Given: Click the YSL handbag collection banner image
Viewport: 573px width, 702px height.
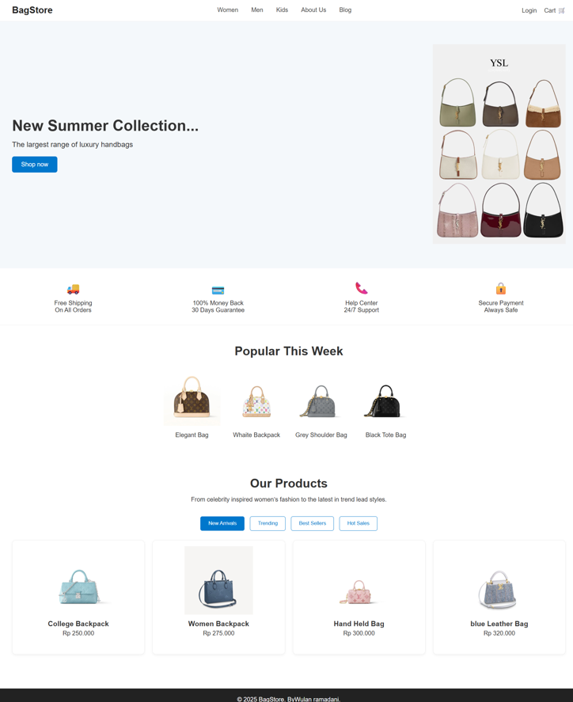Looking at the screenshot, I should coord(499,144).
